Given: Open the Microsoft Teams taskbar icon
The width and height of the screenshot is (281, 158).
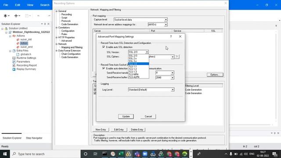Looking at the screenshot, I should [137, 154].
